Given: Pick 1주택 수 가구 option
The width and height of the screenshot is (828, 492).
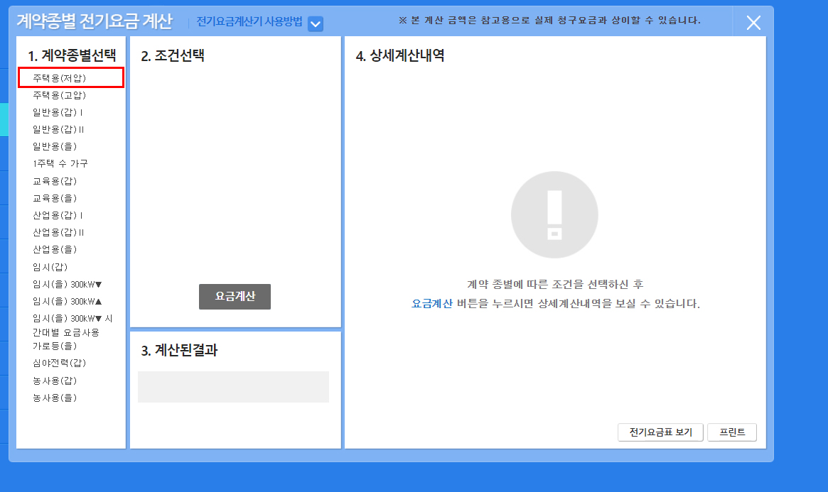Looking at the screenshot, I should [x=60, y=163].
